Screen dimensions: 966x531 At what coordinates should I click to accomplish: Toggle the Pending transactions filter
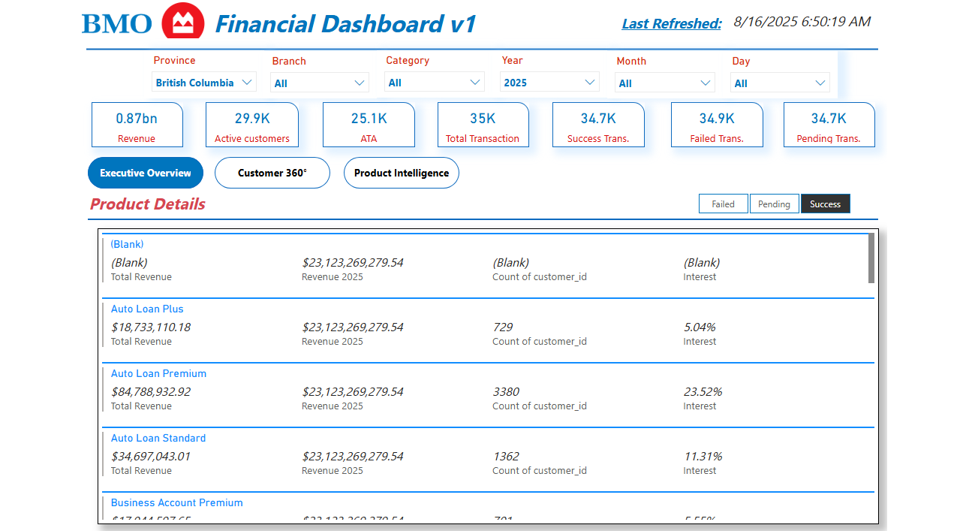[774, 204]
